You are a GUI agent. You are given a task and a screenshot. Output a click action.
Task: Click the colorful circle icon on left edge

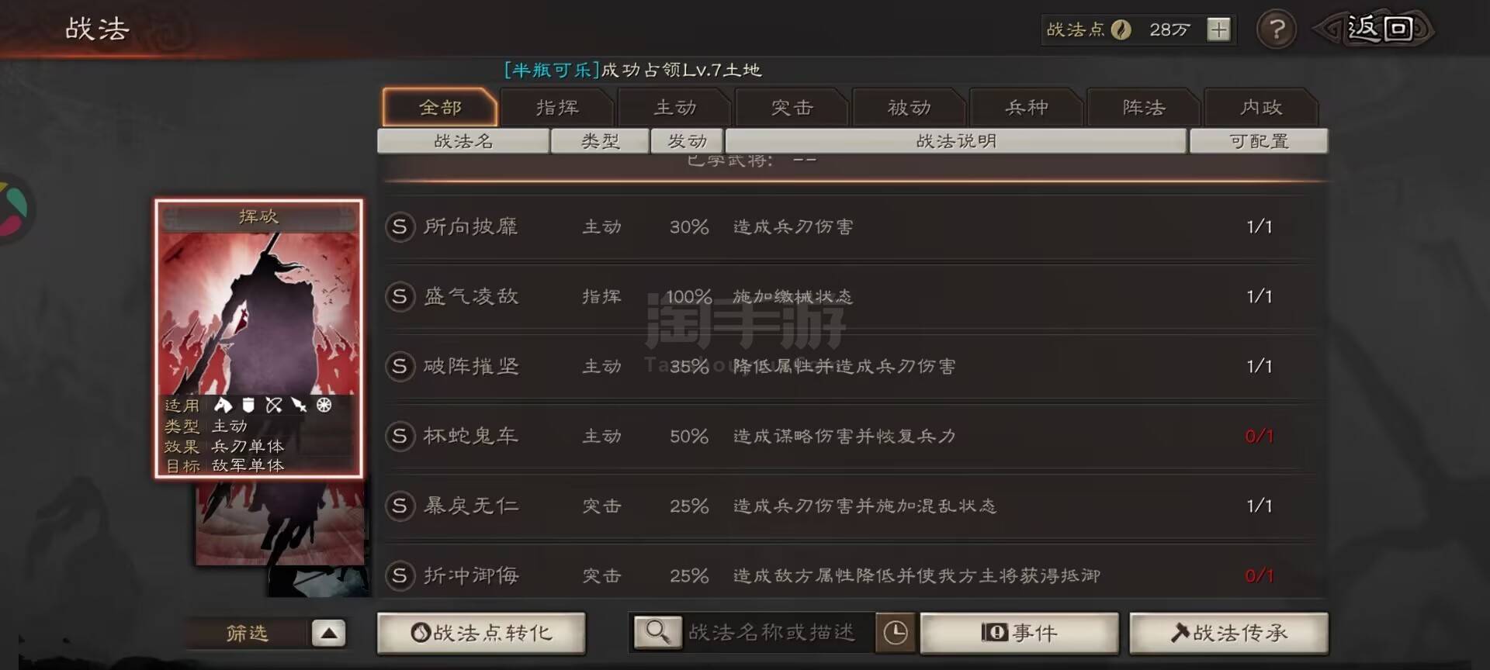14,208
